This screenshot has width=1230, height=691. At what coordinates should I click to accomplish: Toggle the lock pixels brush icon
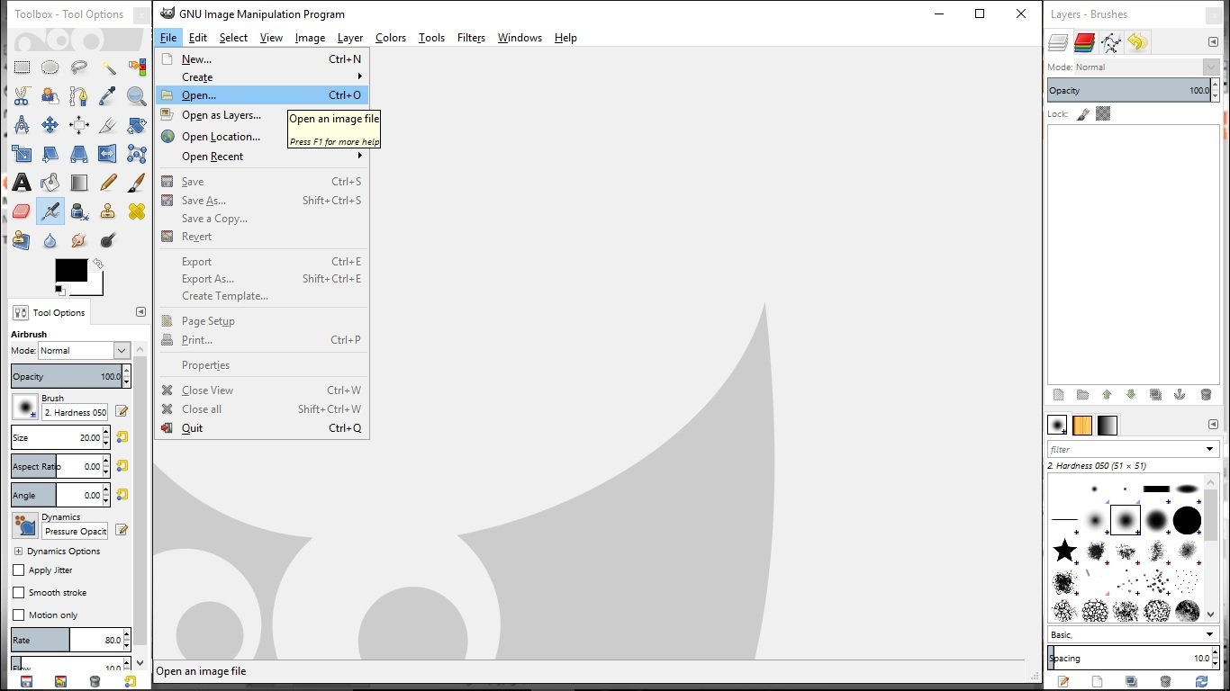[1083, 114]
